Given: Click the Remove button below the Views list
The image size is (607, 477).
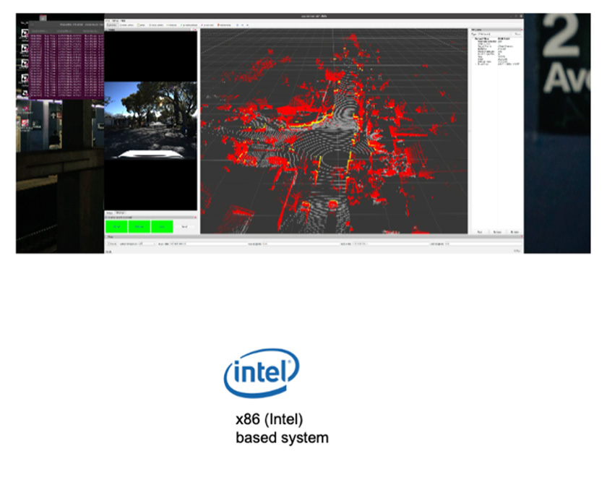Looking at the screenshot, I should point(497,232).
